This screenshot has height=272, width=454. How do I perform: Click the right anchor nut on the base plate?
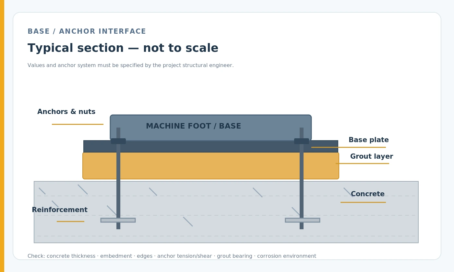coord(302,141)
